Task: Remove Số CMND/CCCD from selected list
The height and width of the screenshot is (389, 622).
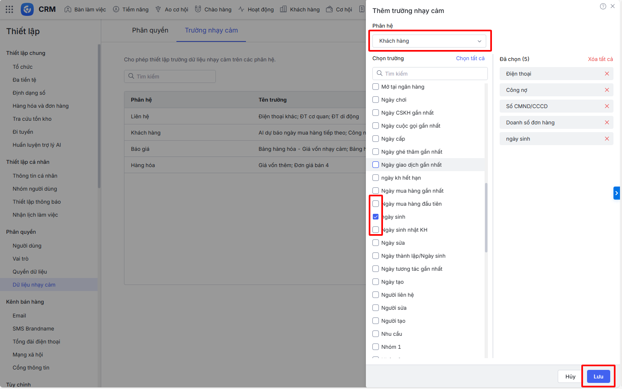Action: pyautogui.click(x=607, y=106)
